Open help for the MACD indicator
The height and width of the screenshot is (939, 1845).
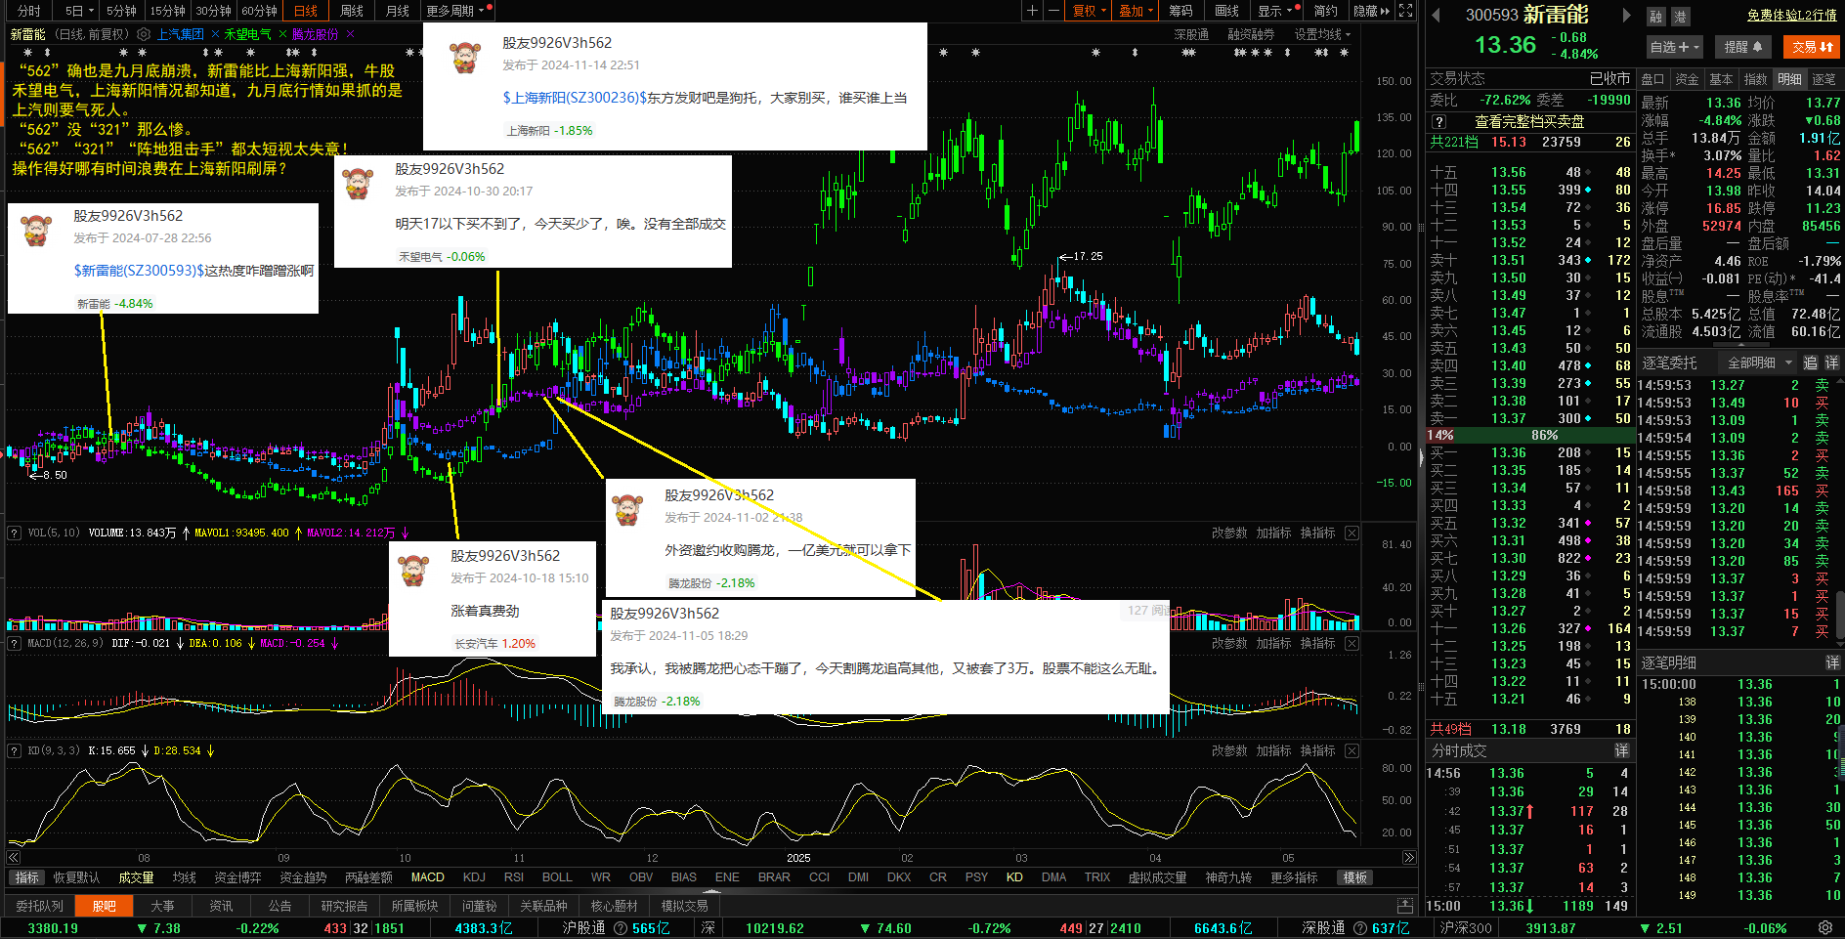(x=15, y=643)
